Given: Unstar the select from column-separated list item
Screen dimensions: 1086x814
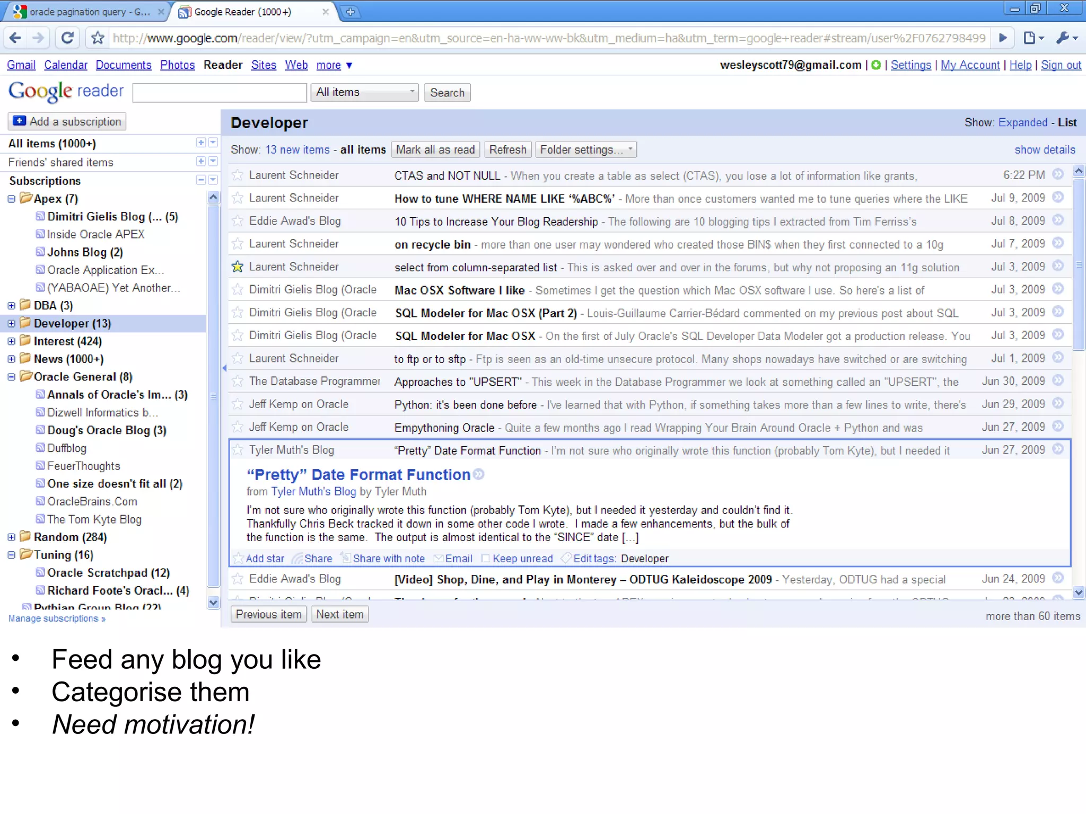Looking at the screenshot, I should coord(238,267).
